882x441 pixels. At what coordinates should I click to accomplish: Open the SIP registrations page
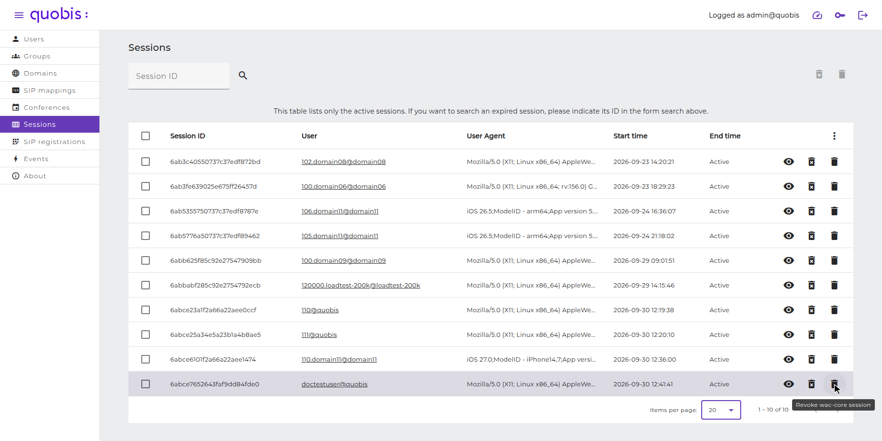(x=50, y=142)
